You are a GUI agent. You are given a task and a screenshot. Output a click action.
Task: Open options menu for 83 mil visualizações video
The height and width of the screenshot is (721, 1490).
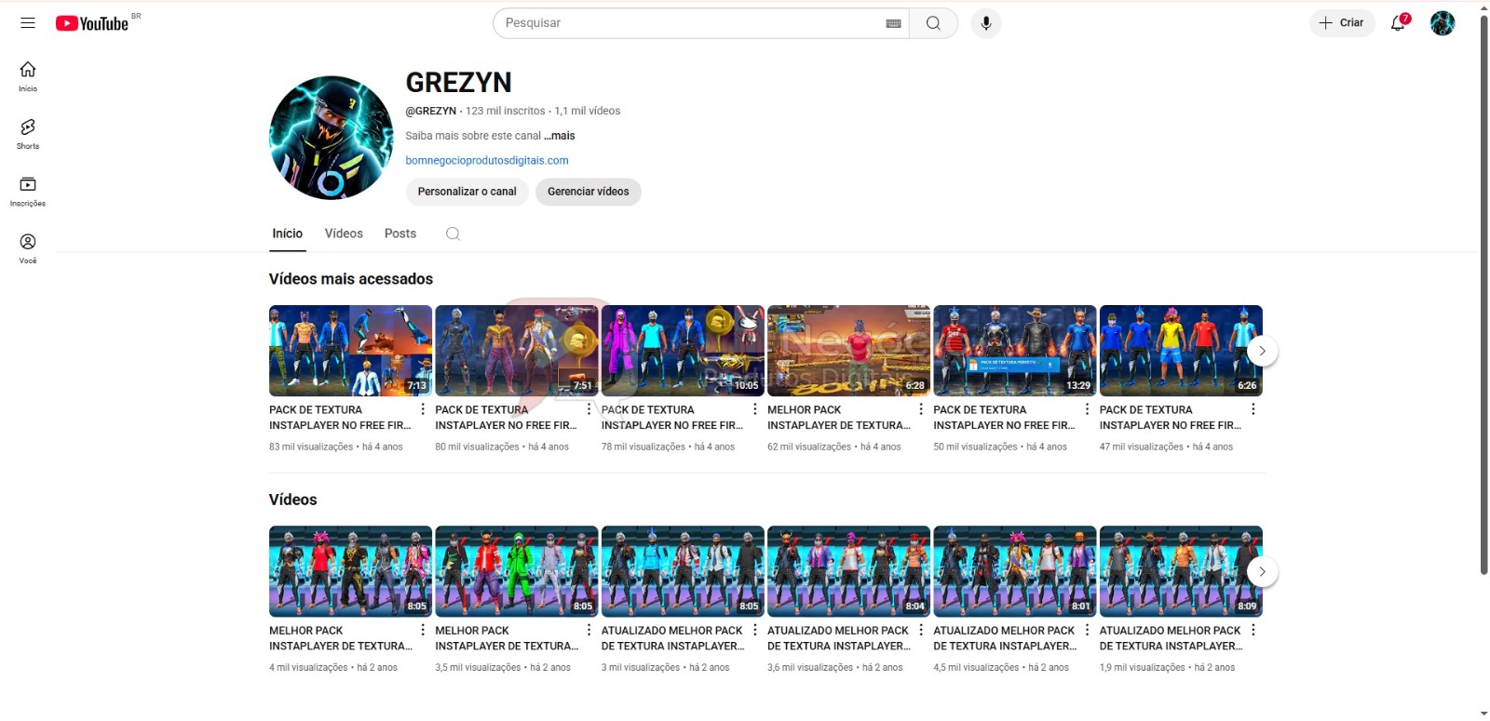(423, 409)
